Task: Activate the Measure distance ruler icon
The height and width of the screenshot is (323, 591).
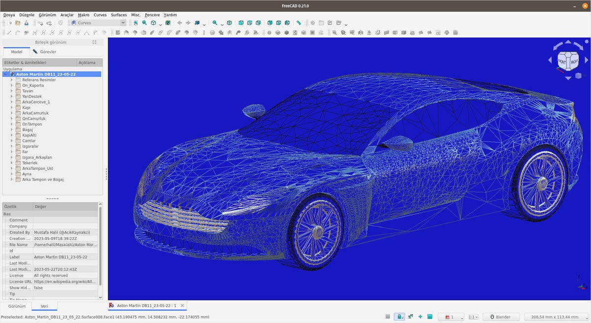Action: [298, 23]
